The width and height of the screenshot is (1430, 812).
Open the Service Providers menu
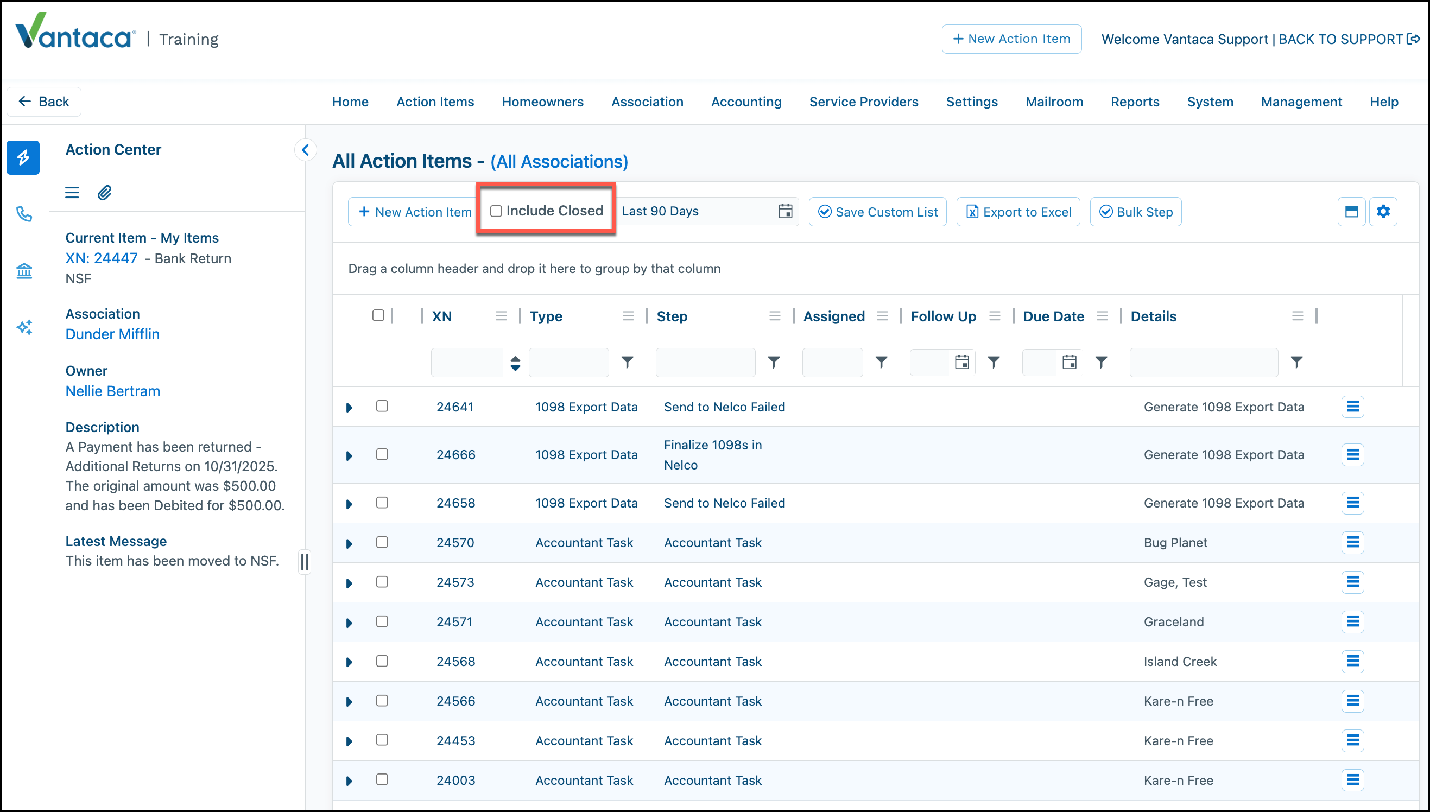(x=863, y=102)
